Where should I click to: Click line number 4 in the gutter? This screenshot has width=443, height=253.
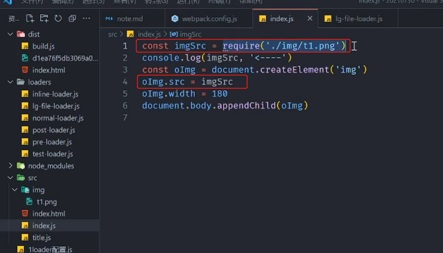pyautogui.click(x=125, y=82)
